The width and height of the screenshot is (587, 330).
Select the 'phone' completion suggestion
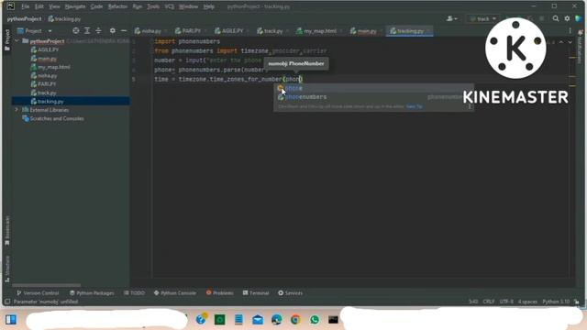pos(373,88)
